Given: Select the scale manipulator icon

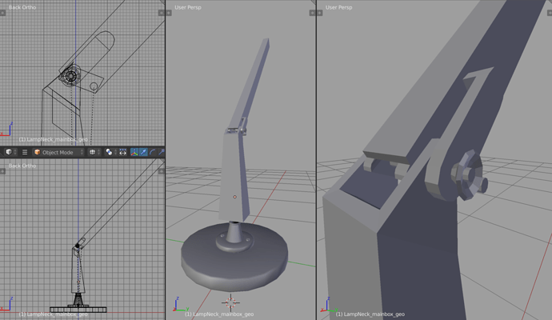Looking at the screenshot, I should click(x=162, y=152).
